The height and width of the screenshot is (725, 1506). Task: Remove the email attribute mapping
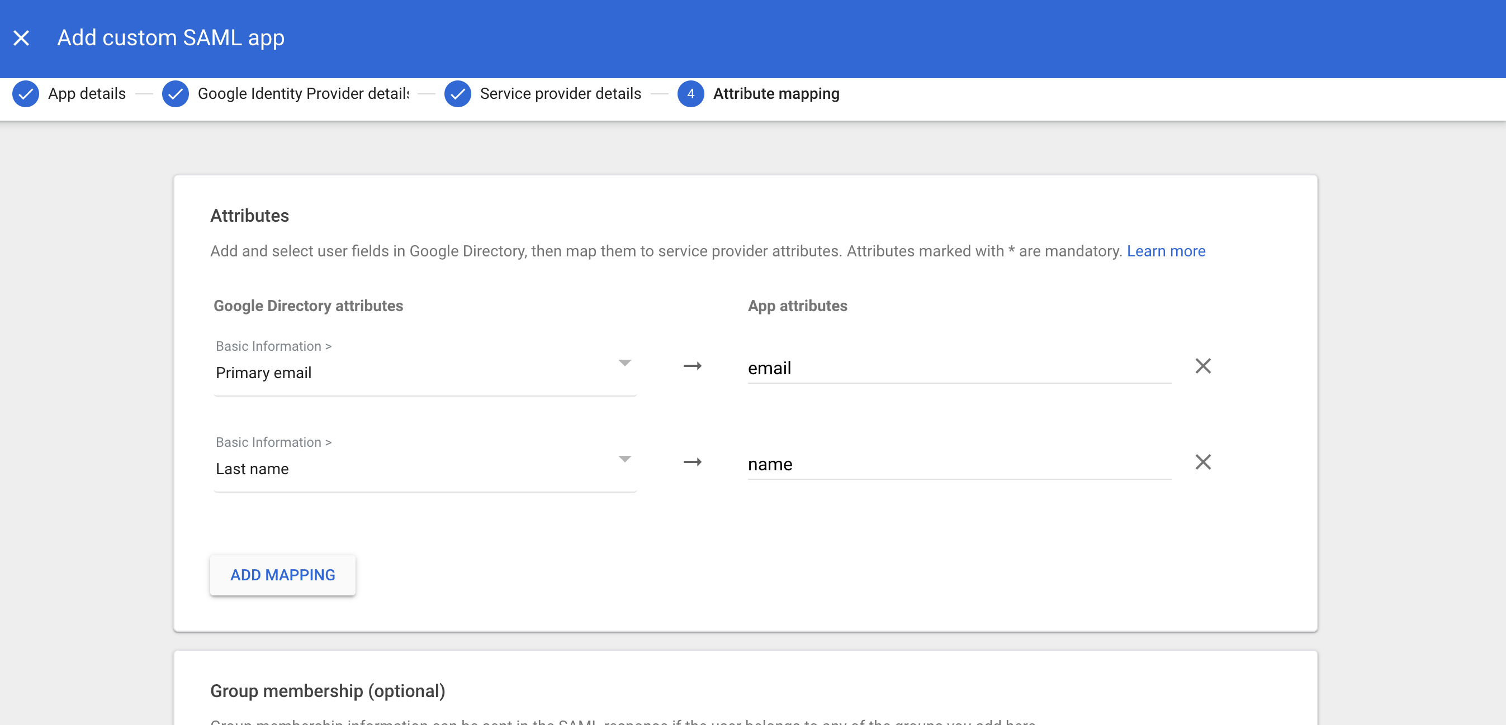pyautogui.click(x=1202, y=366)
